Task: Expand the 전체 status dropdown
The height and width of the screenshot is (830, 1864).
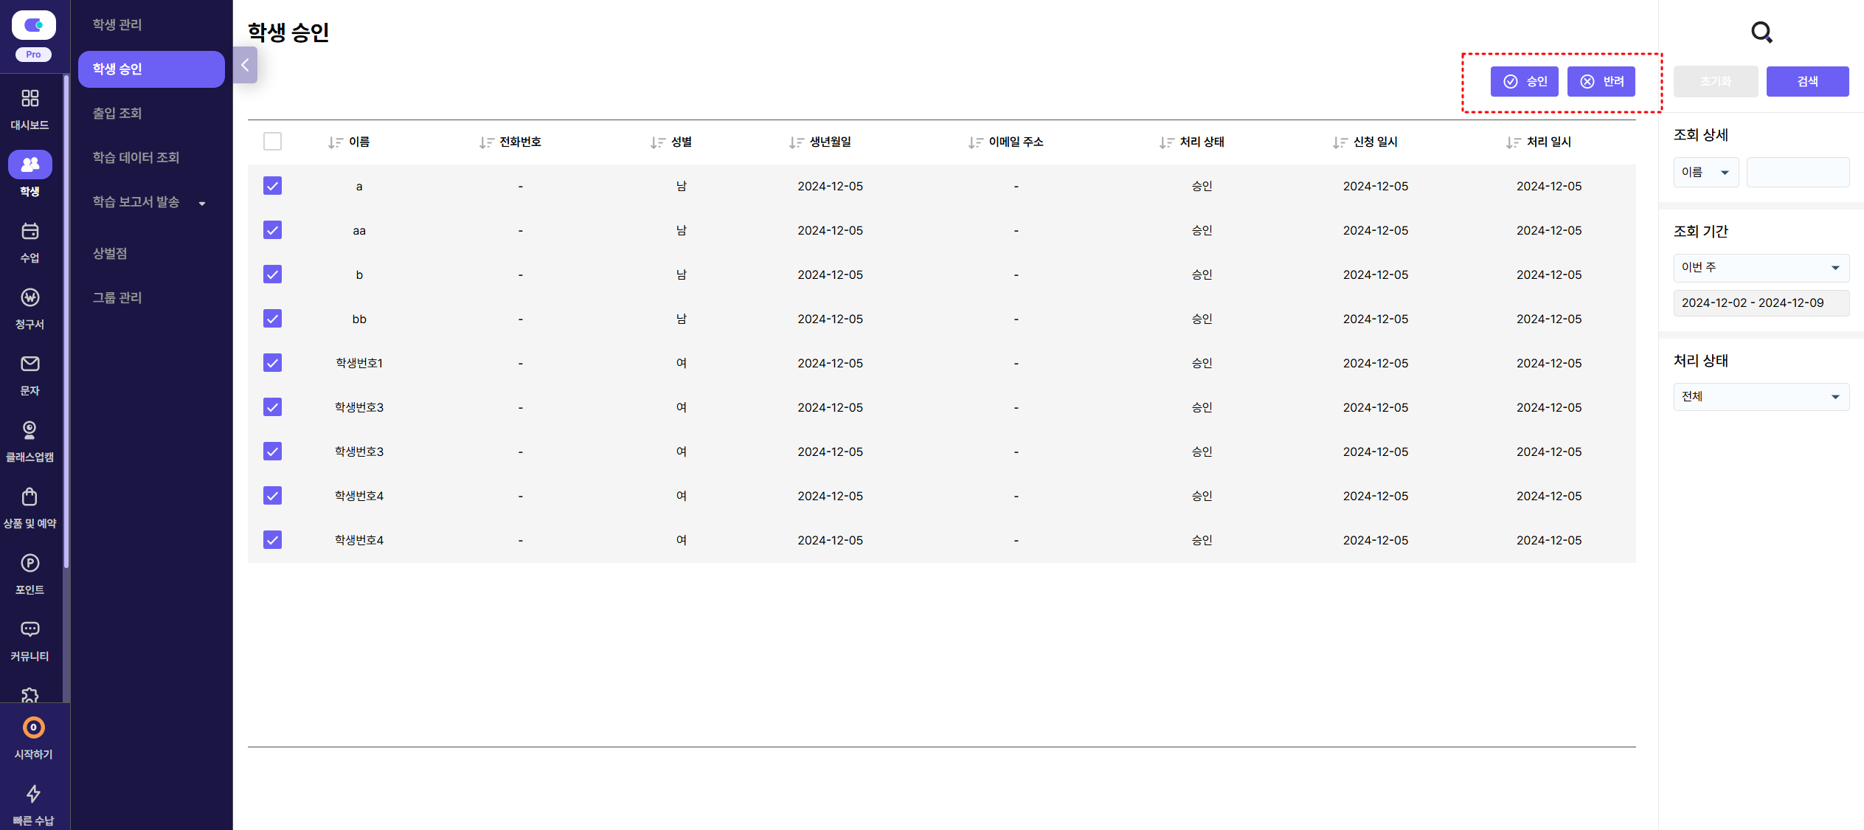Action: coord(1760,397)
